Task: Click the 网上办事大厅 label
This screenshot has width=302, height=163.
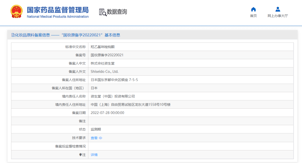Action: (x=278, y=16)
